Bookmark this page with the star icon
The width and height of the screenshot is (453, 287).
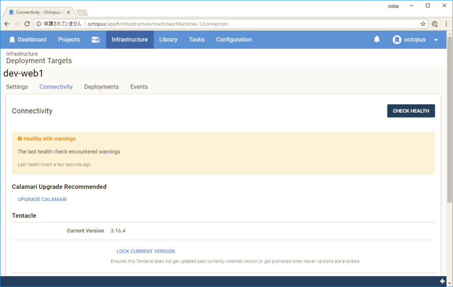(423, 24)
